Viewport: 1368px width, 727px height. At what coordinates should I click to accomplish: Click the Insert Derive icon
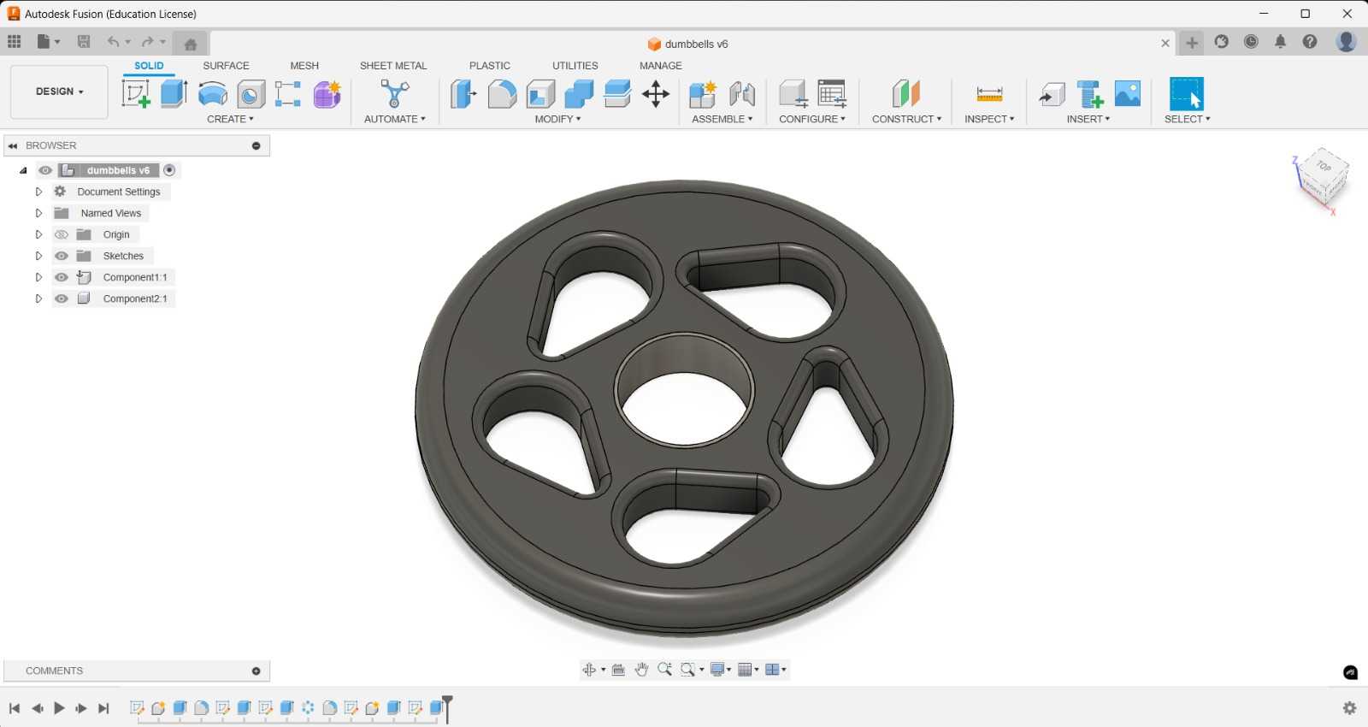[x=1052, y=94]
